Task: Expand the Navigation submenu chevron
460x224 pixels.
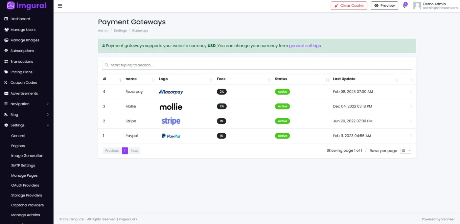Action: 48,104
